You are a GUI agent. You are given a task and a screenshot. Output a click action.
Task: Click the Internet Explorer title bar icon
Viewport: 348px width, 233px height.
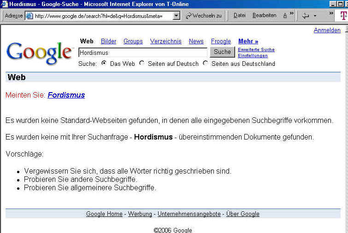click(x=4, y=4)
